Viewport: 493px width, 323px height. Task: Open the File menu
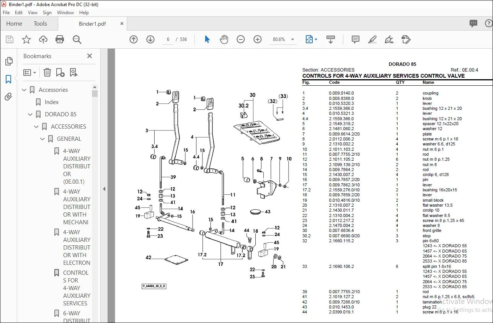(6, 13)
